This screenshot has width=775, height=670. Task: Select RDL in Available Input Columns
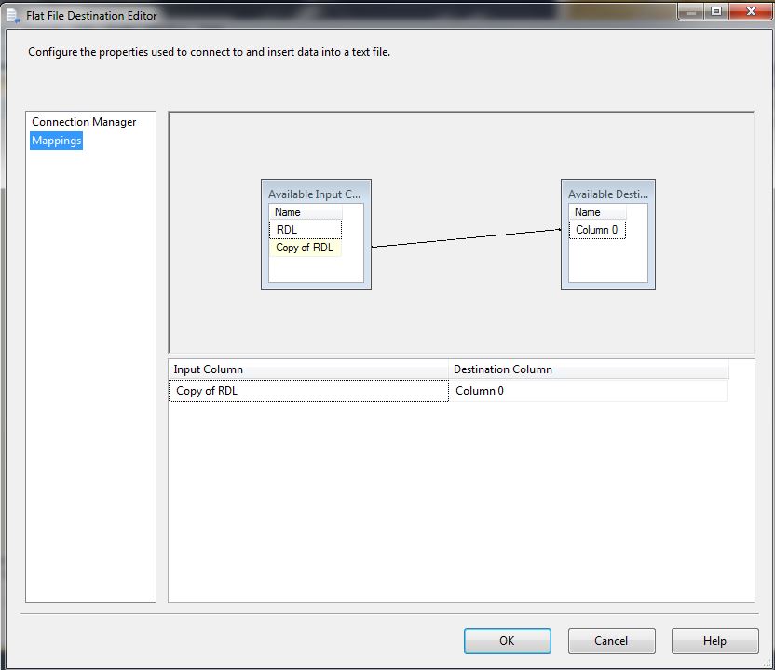pos(306,230)
